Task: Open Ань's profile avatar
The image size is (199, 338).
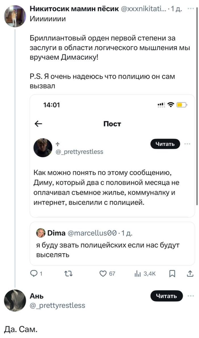Action: [15, 300]
